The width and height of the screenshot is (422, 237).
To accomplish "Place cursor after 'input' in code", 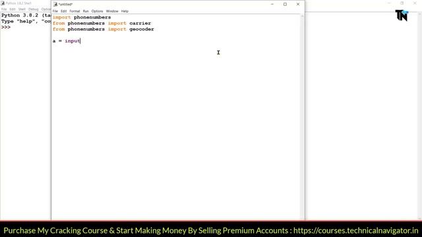I will [80, 41].
